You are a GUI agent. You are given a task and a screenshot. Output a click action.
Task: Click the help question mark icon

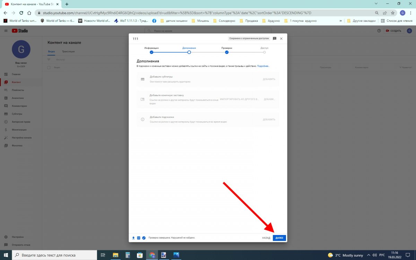(x=379, y=31)
